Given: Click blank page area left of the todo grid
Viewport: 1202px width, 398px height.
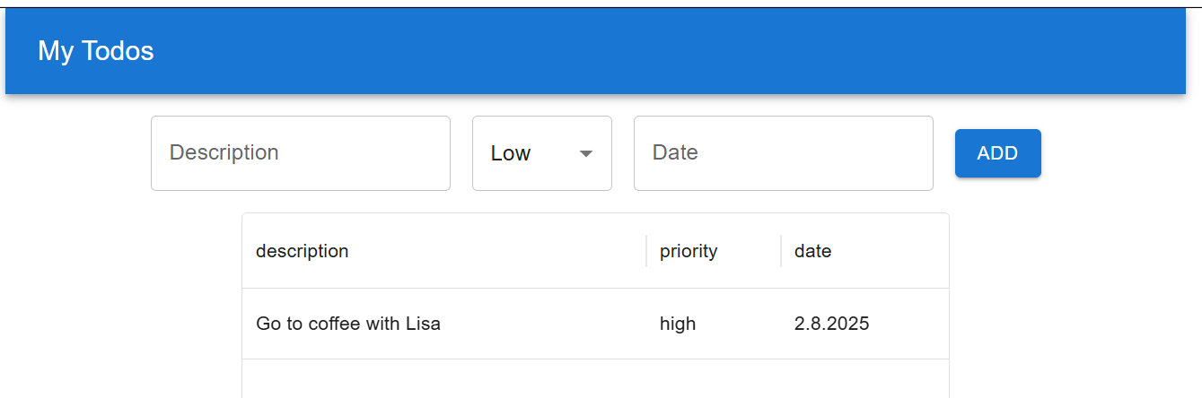Looking at the screenshot, I should [x=121, y=305].
